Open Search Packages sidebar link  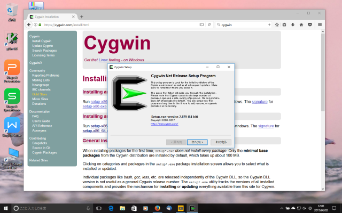point(44,51)
